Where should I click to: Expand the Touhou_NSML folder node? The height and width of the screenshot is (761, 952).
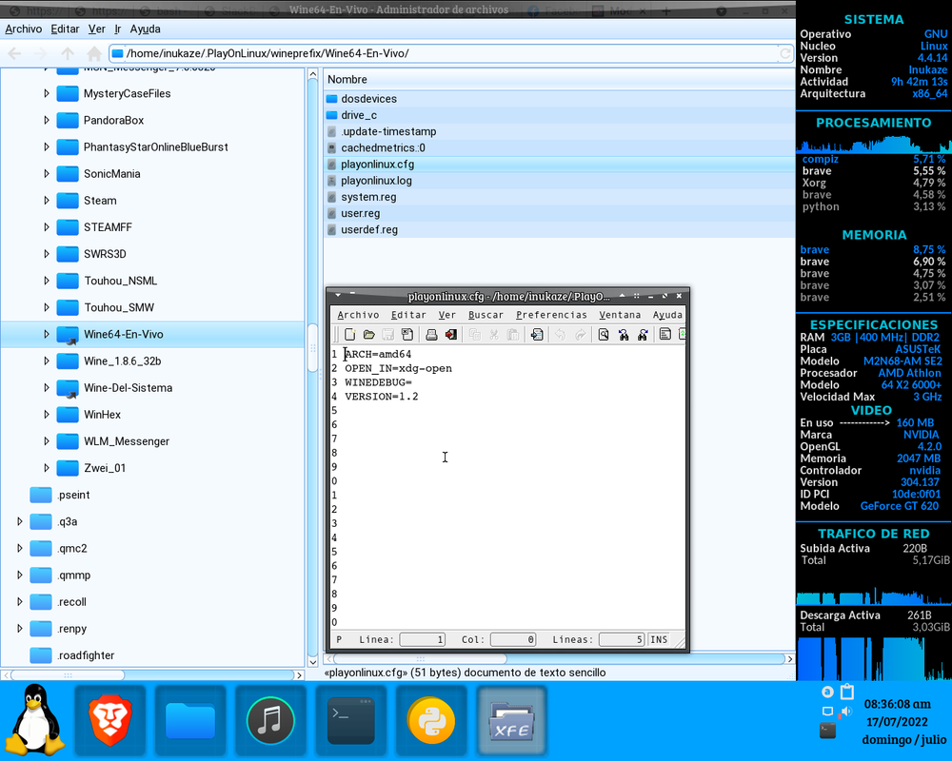click(46, 281)
